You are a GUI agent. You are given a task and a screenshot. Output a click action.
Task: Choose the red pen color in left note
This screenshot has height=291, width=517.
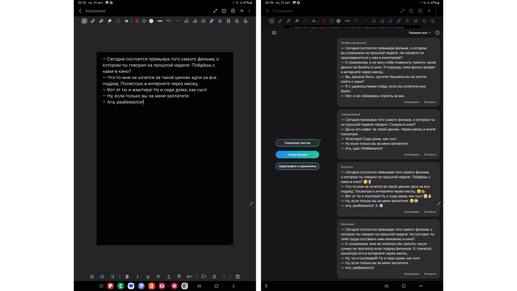click(137, 21)
